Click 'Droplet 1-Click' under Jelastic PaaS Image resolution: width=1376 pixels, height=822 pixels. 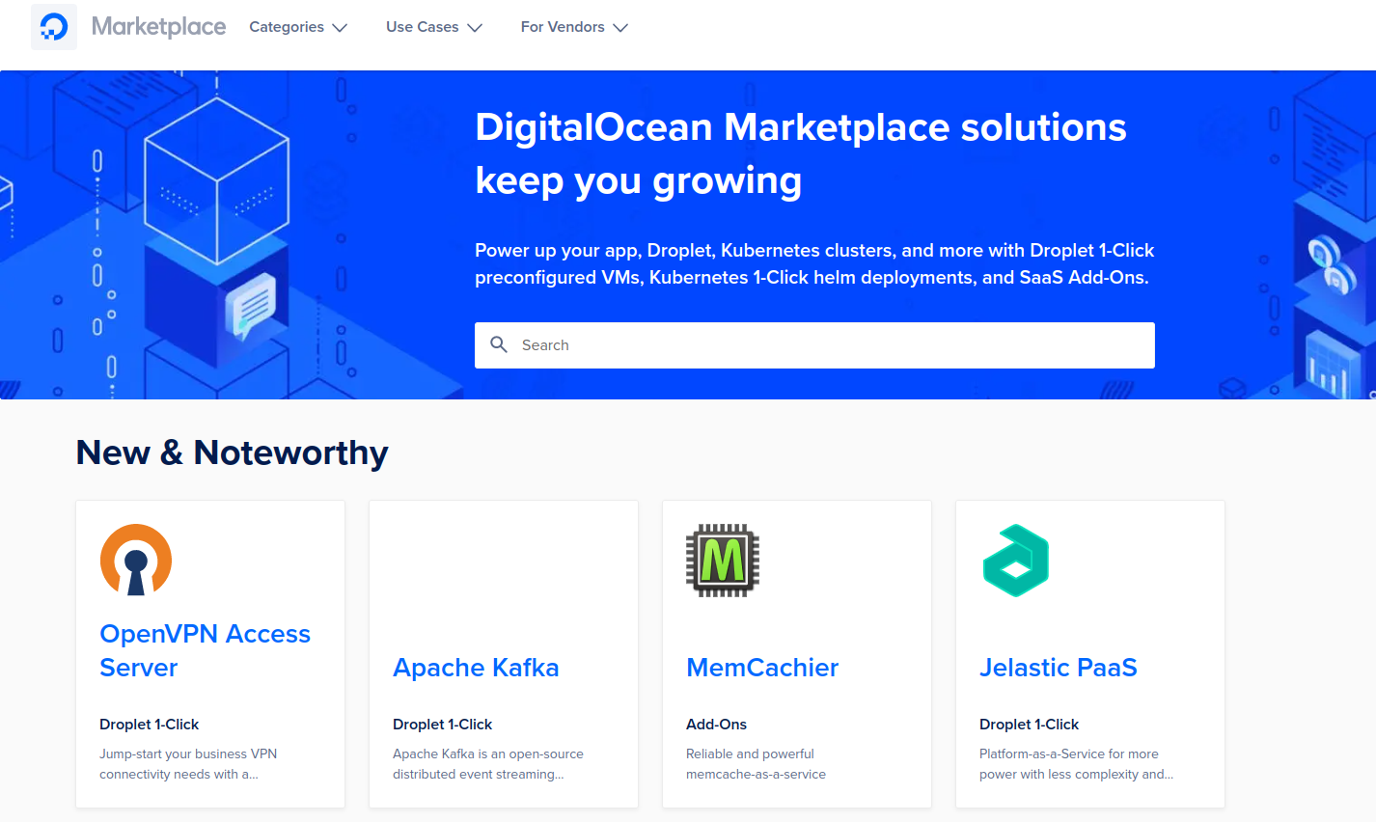1029,725
